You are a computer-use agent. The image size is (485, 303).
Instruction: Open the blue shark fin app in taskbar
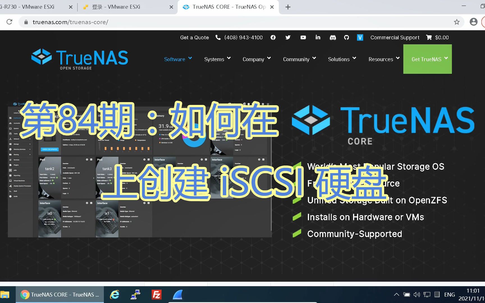tap(178, 295)
